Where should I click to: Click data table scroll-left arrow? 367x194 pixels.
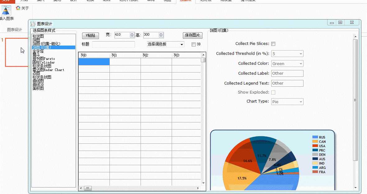click(x=81, y=188)
